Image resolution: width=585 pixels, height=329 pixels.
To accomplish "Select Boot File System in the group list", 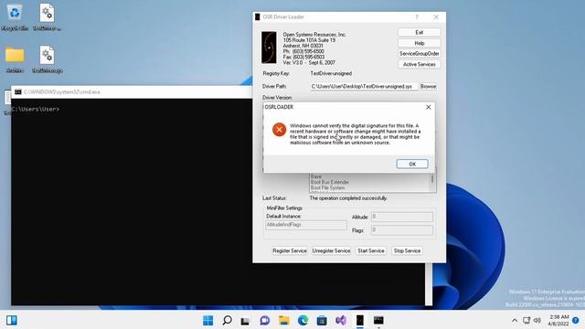I will point(327,187).
